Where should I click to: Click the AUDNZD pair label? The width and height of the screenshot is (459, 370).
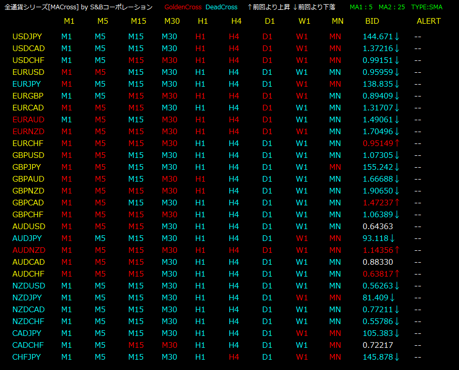pos(29,250)
